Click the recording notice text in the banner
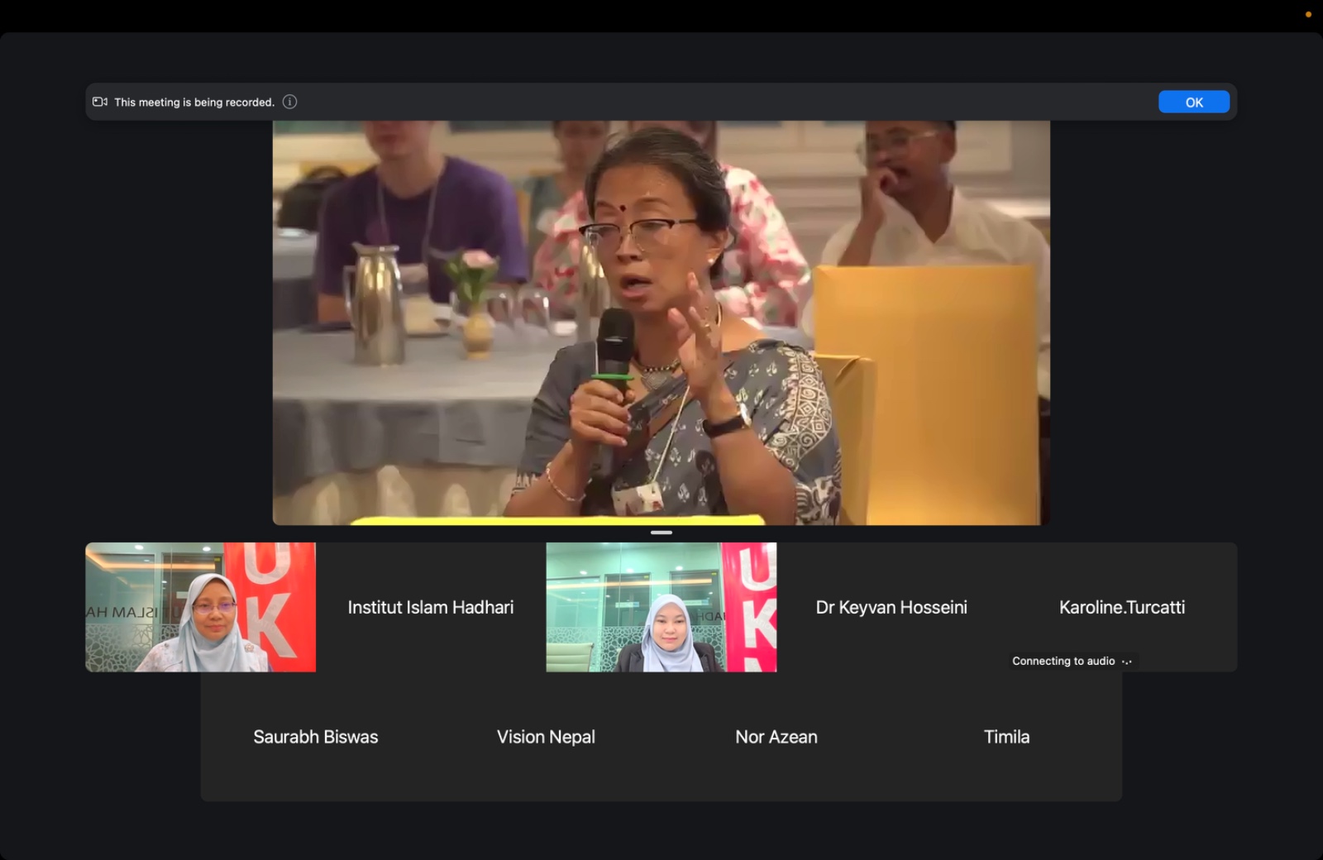 point(194,103)
